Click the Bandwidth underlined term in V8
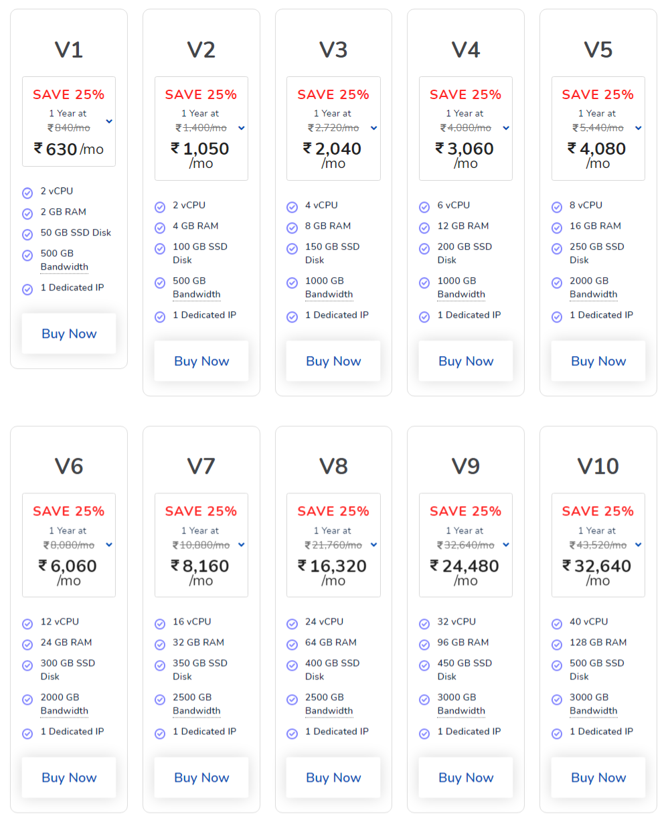The width and height of the screenshot is (668, 824). 329,711
